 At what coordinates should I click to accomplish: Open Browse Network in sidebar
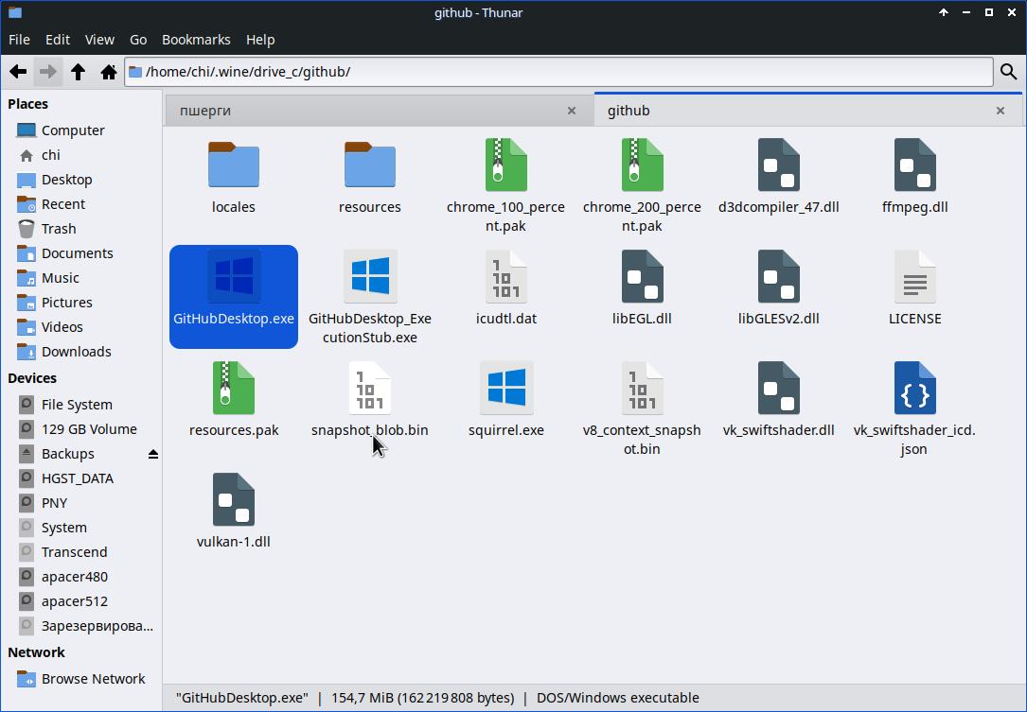coord(93,679)
